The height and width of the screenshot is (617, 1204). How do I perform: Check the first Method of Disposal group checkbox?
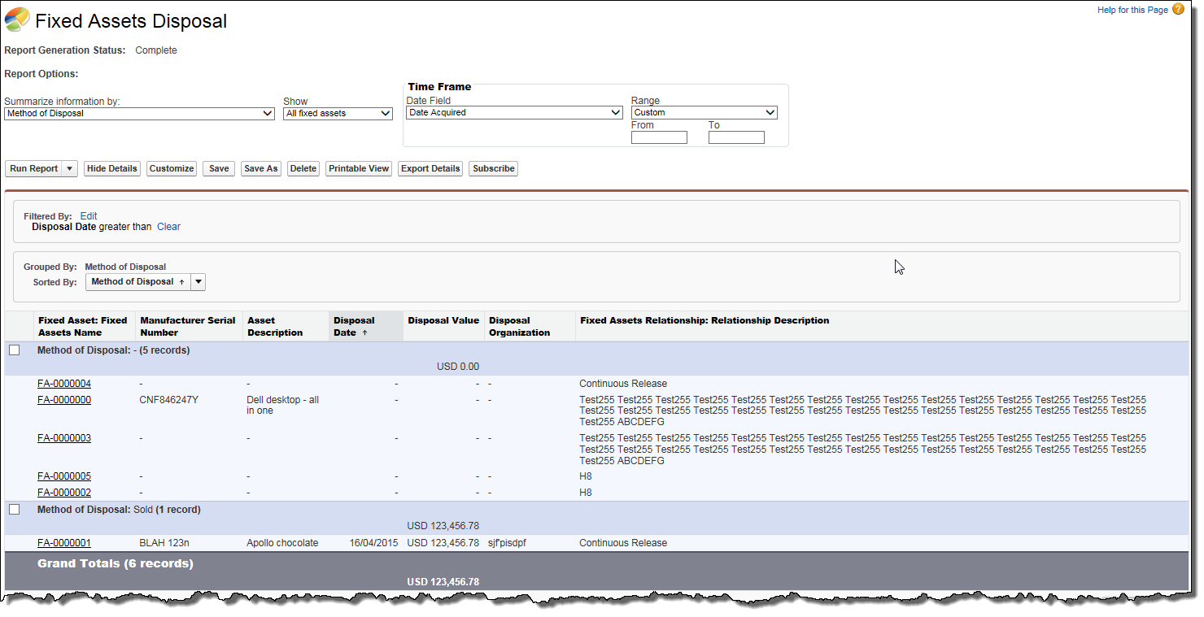[x=14, y=350]
